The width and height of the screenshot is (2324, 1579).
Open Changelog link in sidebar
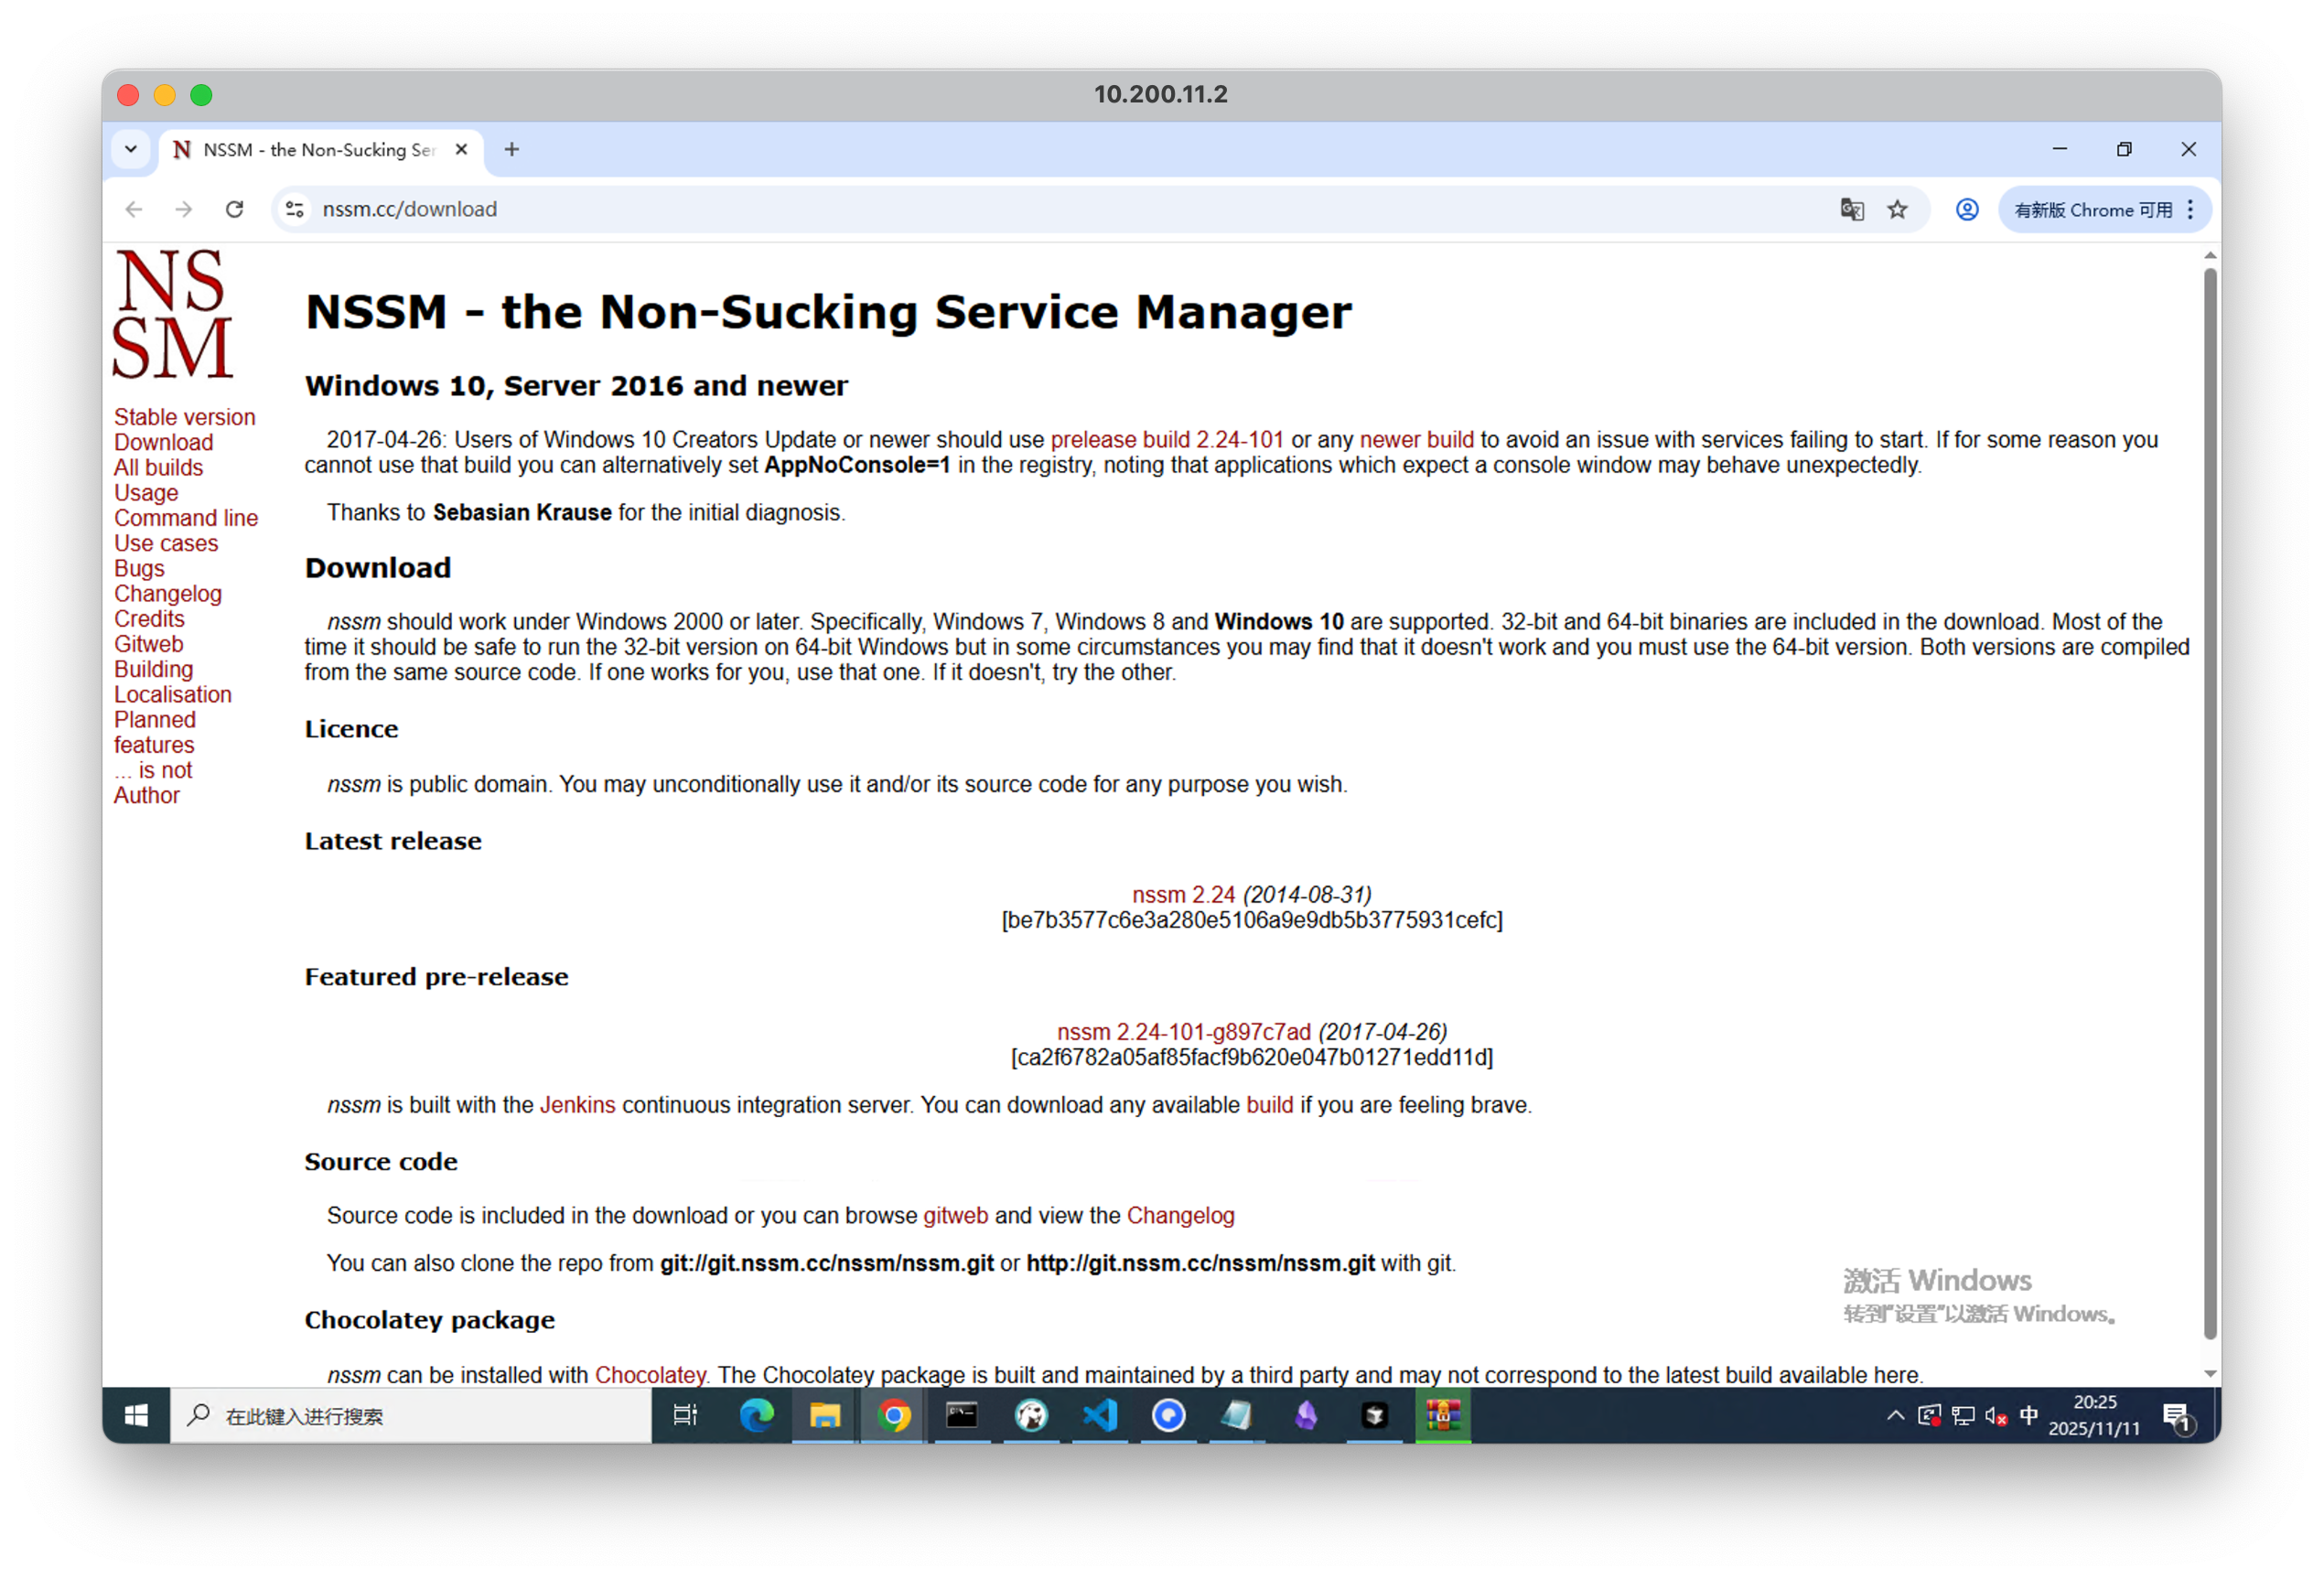(167, 593)
